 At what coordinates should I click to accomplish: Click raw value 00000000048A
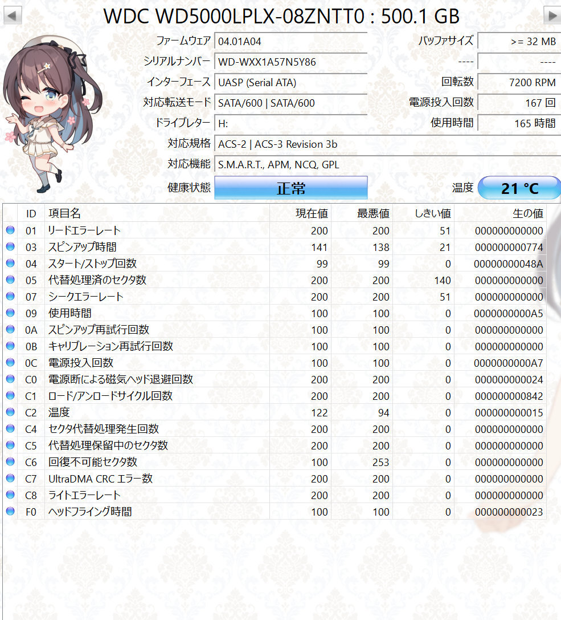point(508,264)
